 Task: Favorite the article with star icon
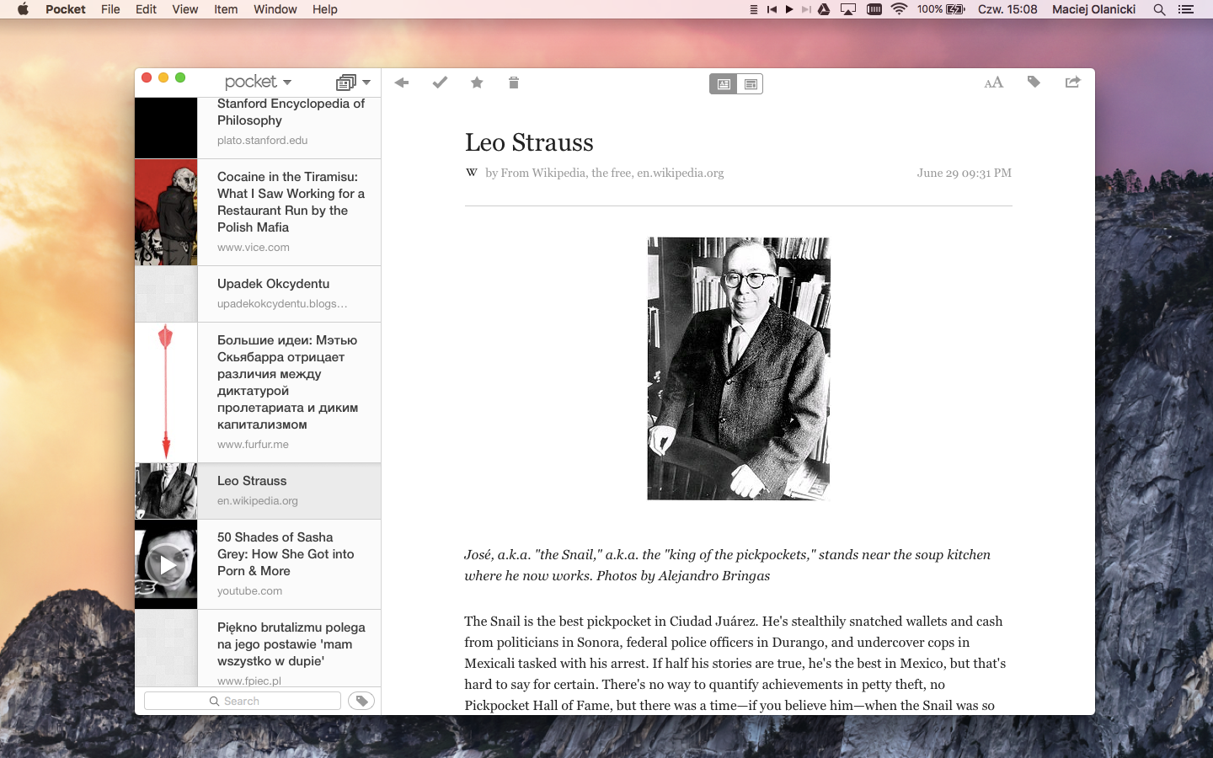477,83
